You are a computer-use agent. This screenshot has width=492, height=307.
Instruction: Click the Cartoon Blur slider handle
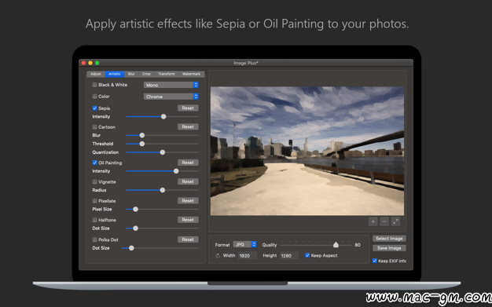(142, 135)
